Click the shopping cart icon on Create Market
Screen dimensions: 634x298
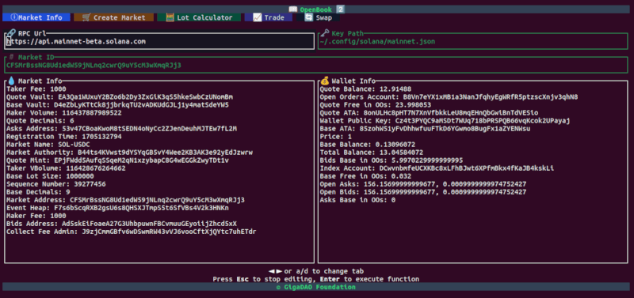click(86, 17)
